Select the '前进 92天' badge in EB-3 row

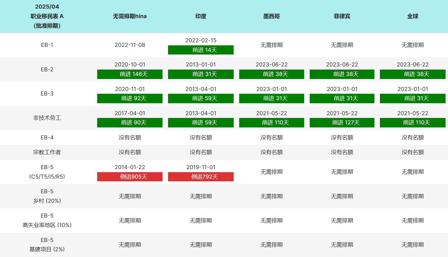click(130, 98)
